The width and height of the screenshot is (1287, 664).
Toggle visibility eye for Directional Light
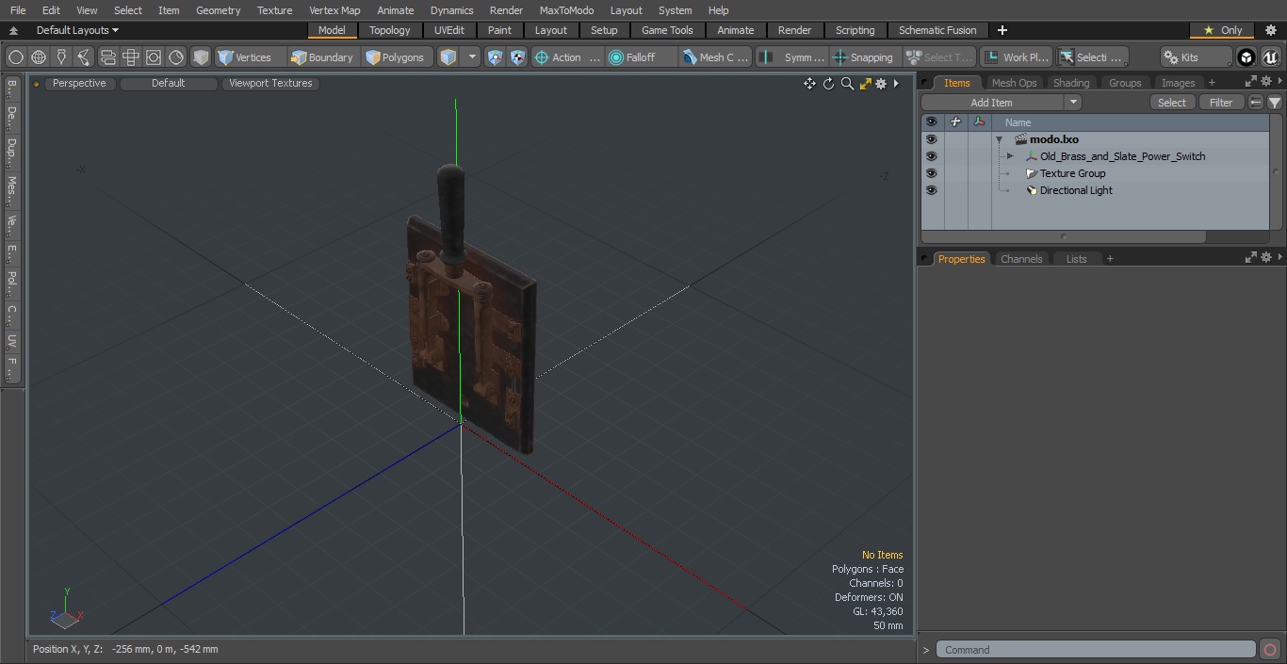(x=931, y=190)
